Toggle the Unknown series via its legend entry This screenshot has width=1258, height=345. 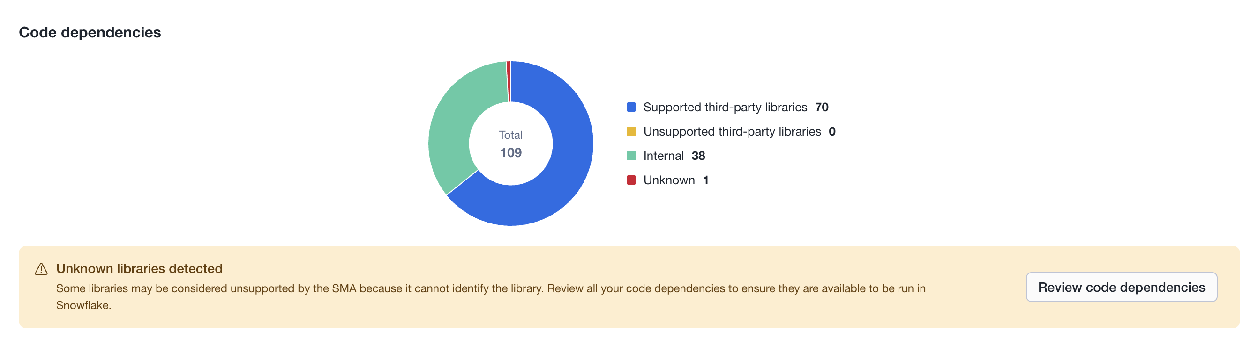pyautogui.click(x=676, y=180)
